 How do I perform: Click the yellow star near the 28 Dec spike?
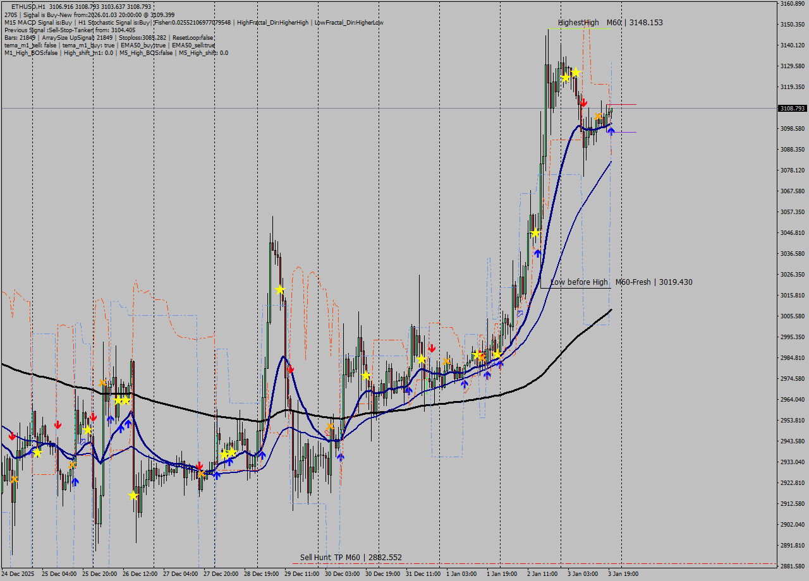click(x=280, y=289)
